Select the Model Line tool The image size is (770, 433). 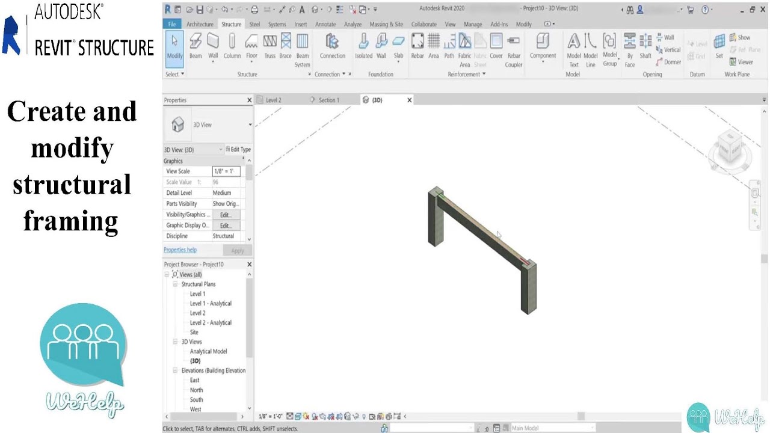coord(591,50)
